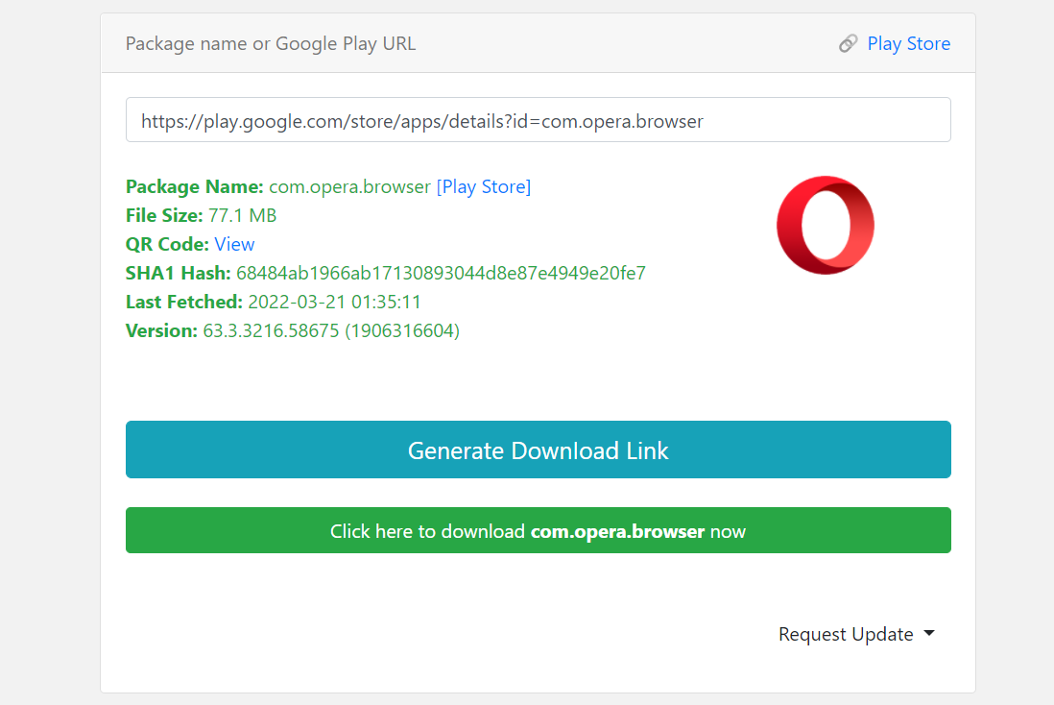Open the bracketed Play Store link beside the package name
The height and width of the screenshot is (705, 1054).
coord(483,186)
